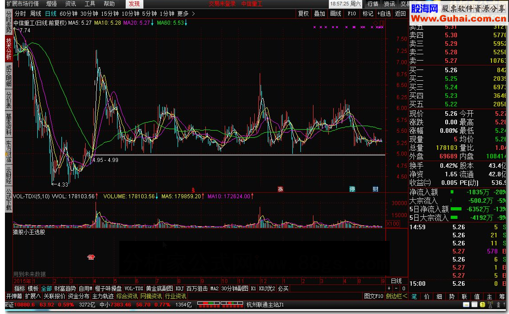
Task: Click the red 涨 marker on chart
Action: pyautogui.click(x=280, y=189)
